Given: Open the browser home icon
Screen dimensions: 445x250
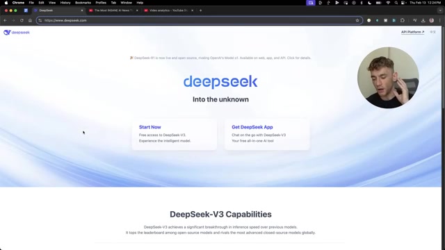Looking at the screenshot, I should pyautogui.click(x=30, y=20).
